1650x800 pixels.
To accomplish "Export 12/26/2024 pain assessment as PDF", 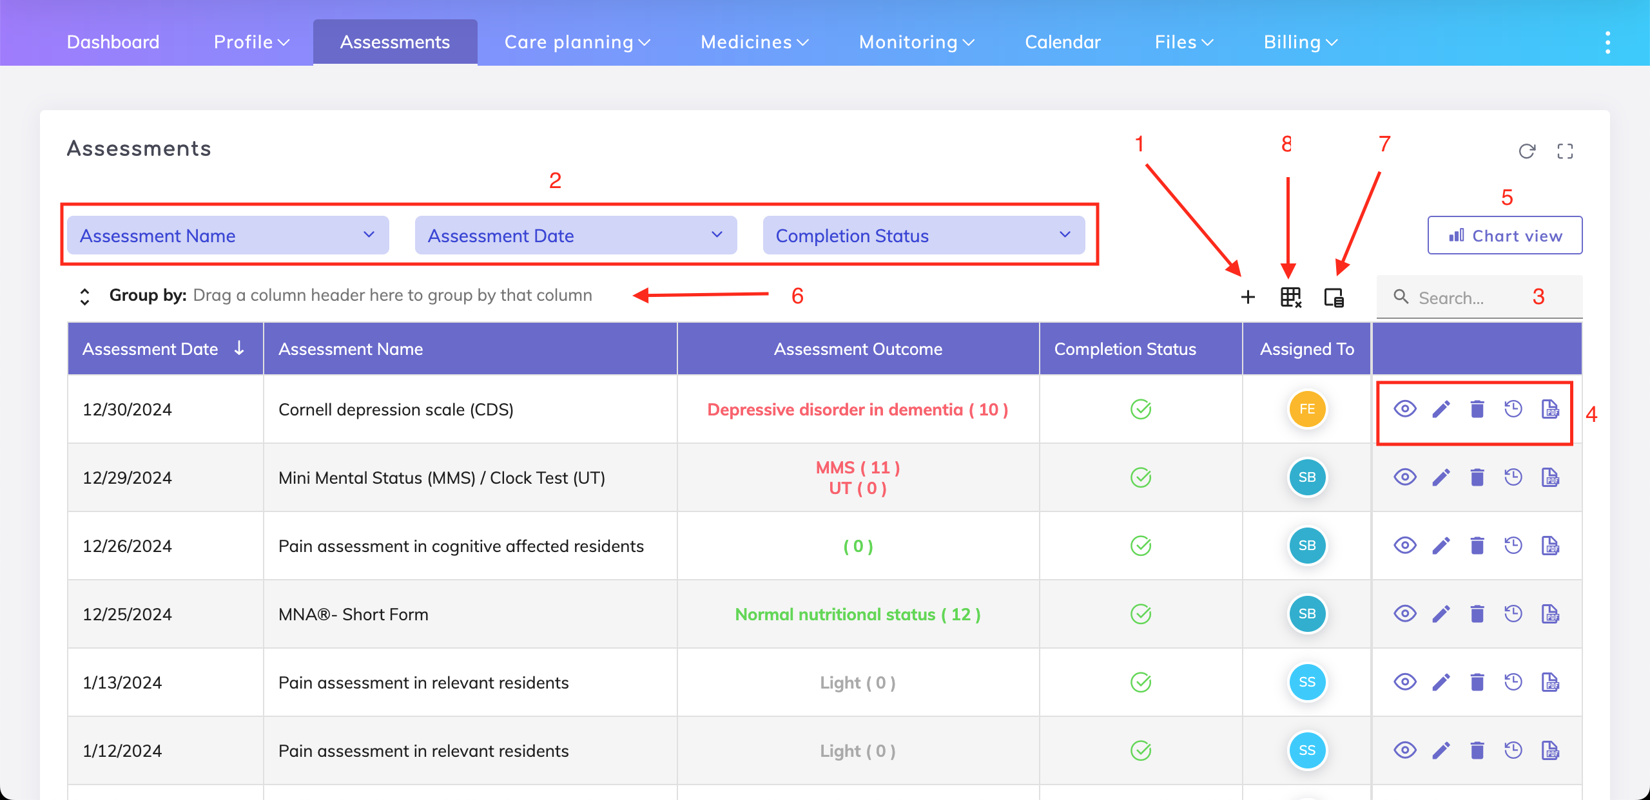I will [x=1550, y=546].
